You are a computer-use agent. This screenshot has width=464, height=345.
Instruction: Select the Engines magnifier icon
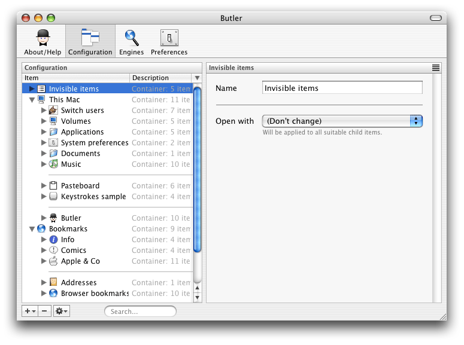pos(131,38)
